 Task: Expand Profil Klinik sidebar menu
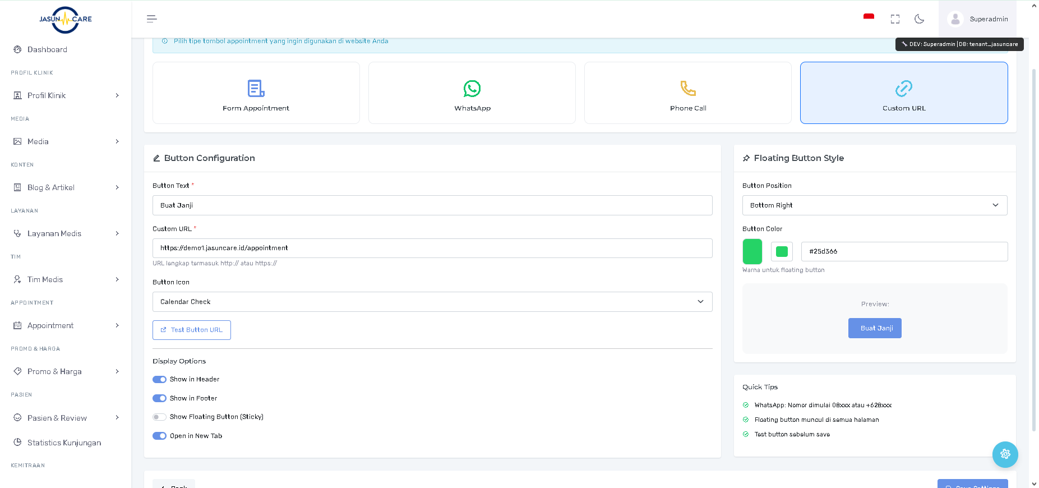coord(66,95)
